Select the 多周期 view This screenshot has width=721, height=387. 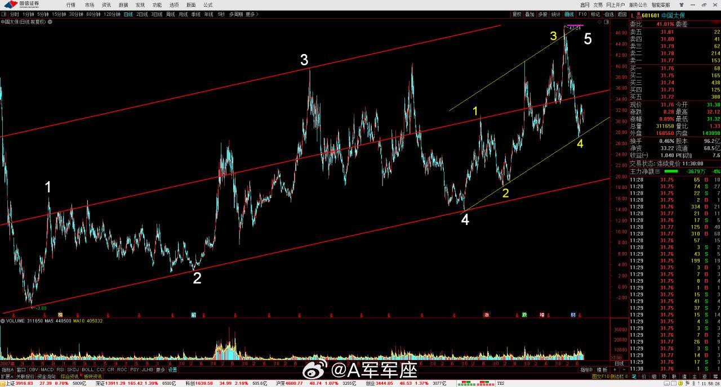coord(235,14)
